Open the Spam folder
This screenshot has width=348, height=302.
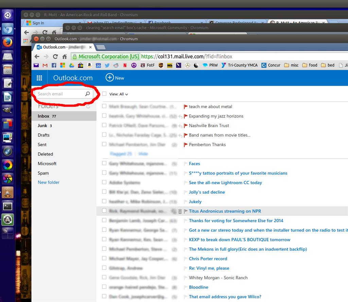tap(64, 173)
